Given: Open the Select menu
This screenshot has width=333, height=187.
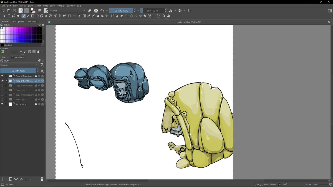Looking at the screenshot, I should tap(38, 6).
